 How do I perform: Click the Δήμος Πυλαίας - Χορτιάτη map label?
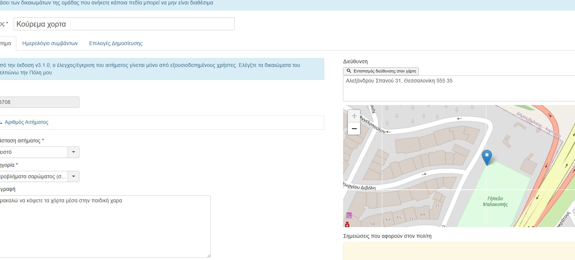[x=538, y=124]
